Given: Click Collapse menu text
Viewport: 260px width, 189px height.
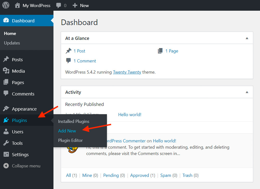Looking at the screenshot, I should 26,166.
